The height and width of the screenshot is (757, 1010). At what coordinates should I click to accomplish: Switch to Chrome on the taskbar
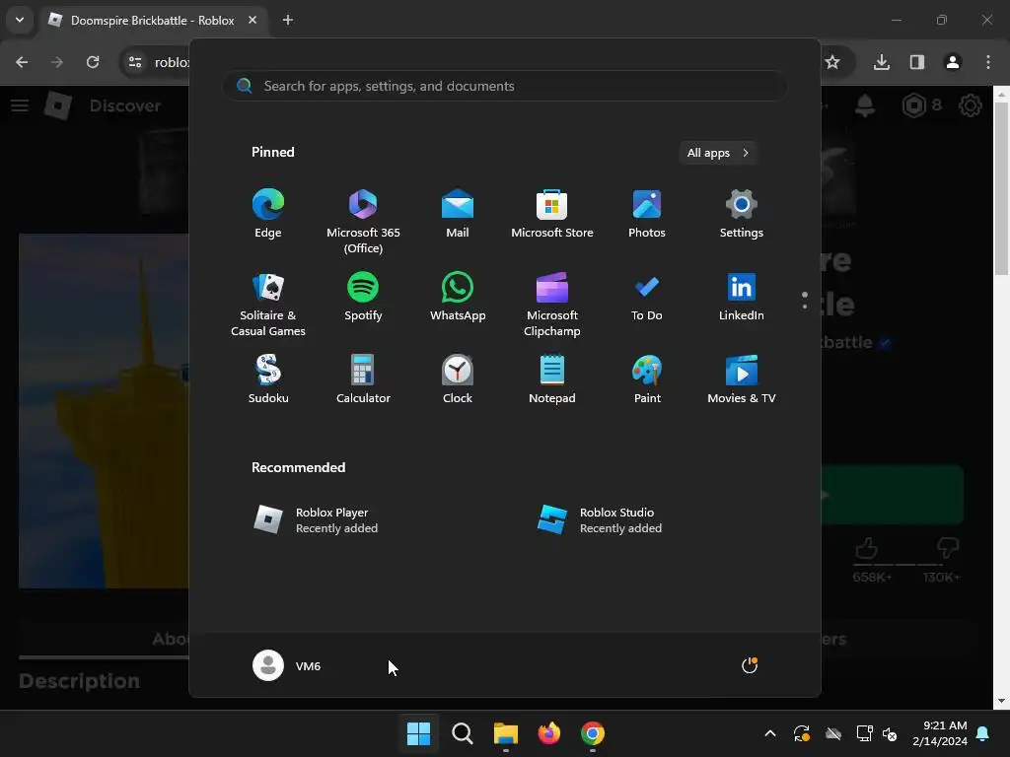coord(593,733)
